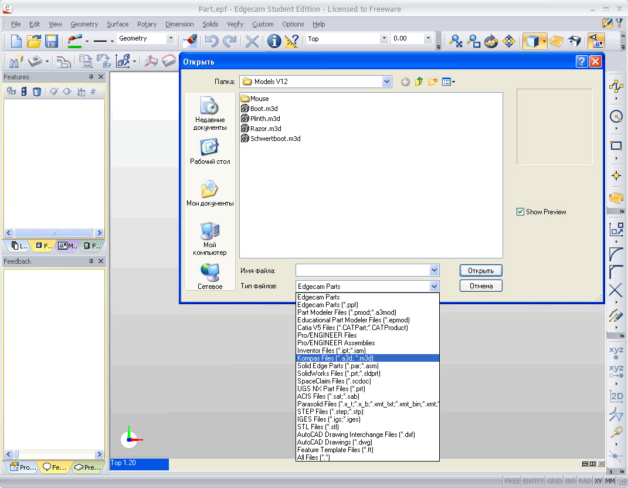Screen dimensions: 628x488
Task: Expand the Имя файла combo box arrow
Action: [434, 270]
